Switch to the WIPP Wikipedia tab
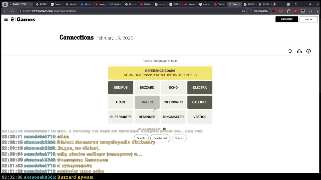This screenshot has height=180, width=321. coord(175,4)
